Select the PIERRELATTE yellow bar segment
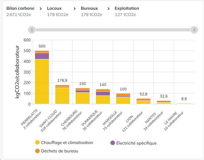Screen dimensions: 204x160 click(x=42, y=82)
